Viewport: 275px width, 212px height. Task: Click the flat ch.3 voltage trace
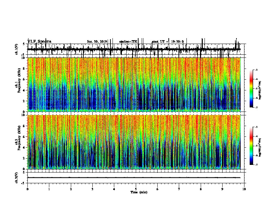pyautogui.click(x=134, y=178)
